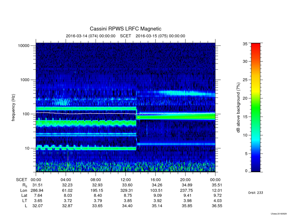
Task: Select the end time "2016-03-15 (075) 00:00:00"
Action: pos(160,36)
